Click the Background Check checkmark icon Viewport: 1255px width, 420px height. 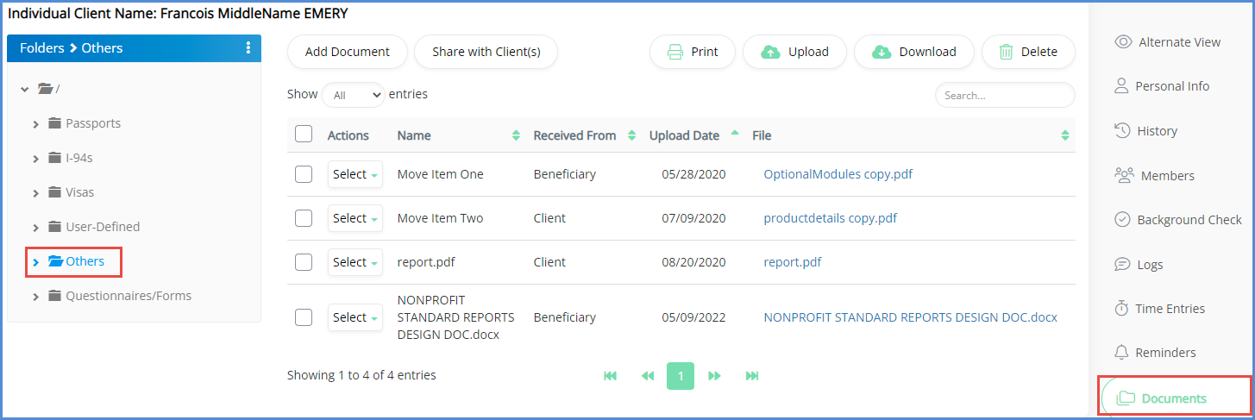pos(1122,220)
